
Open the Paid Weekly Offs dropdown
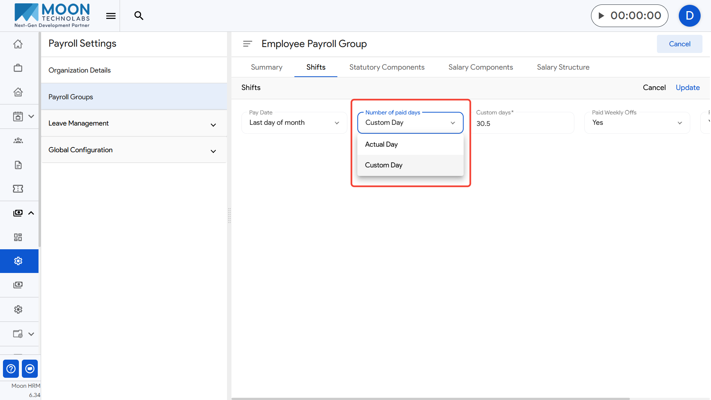637,123
